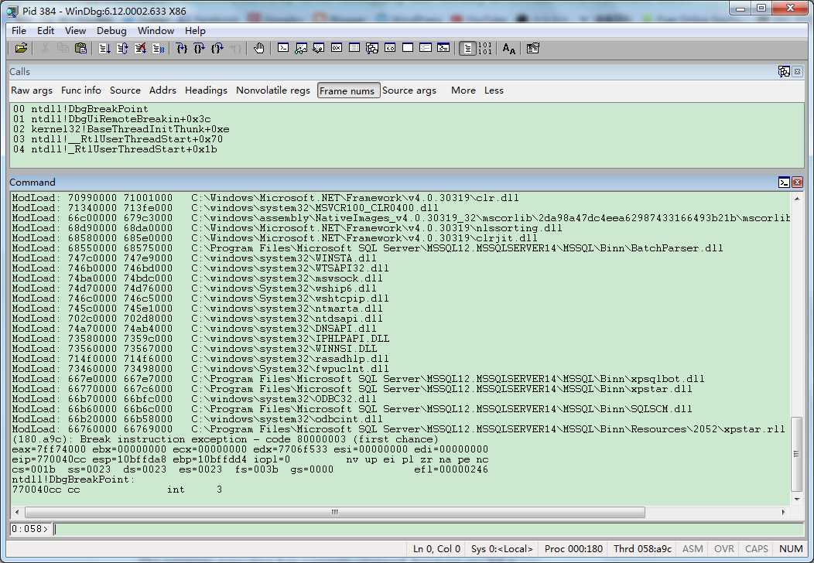Click the Less button in Calls panel
This screenshot has height=563, width=814.
494,90
